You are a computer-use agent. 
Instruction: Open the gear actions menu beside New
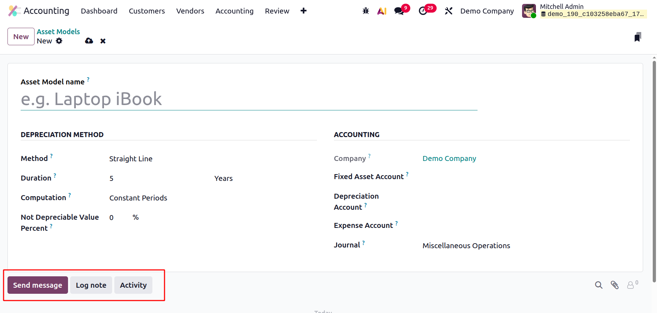tap(59, 41)
